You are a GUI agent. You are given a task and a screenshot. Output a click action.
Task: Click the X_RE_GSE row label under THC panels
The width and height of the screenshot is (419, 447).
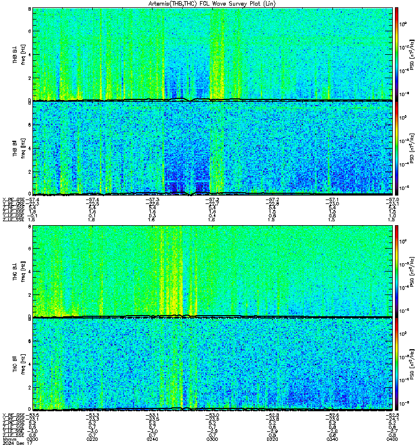pyautogui.click(x=13, y=415)
